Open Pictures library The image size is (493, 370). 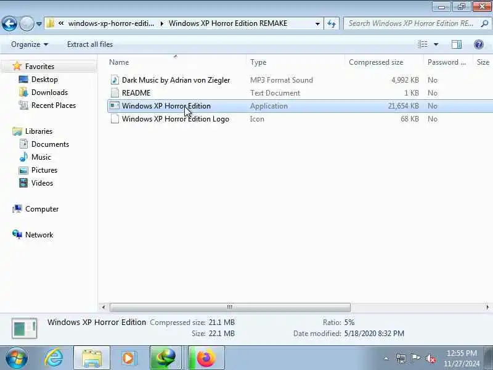pos(44,170)
